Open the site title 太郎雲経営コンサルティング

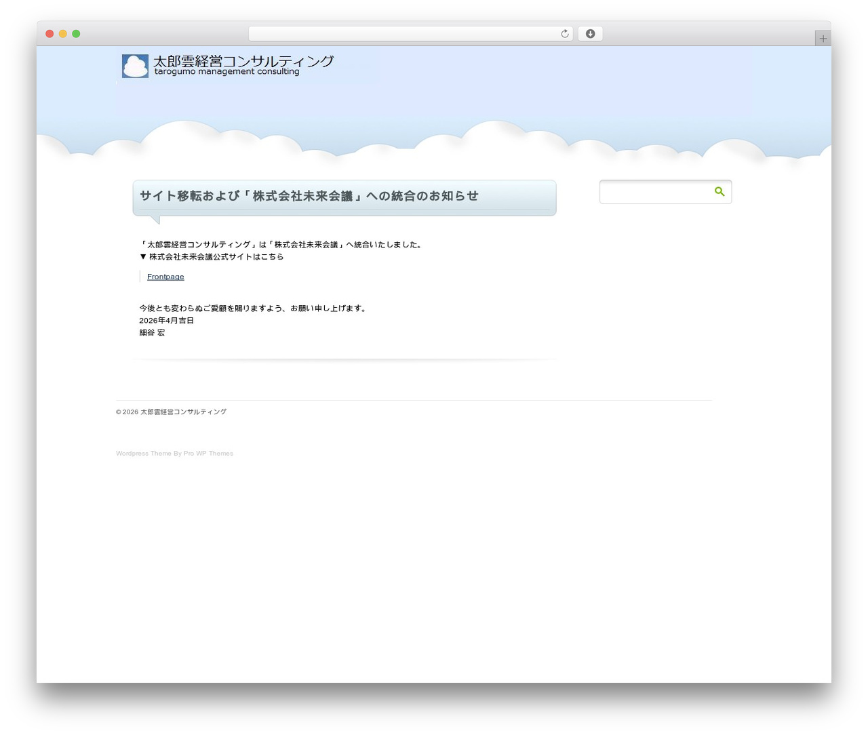click(x=243, y=61)
